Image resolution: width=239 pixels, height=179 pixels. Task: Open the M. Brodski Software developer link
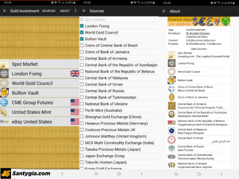[x=198, y=33]
